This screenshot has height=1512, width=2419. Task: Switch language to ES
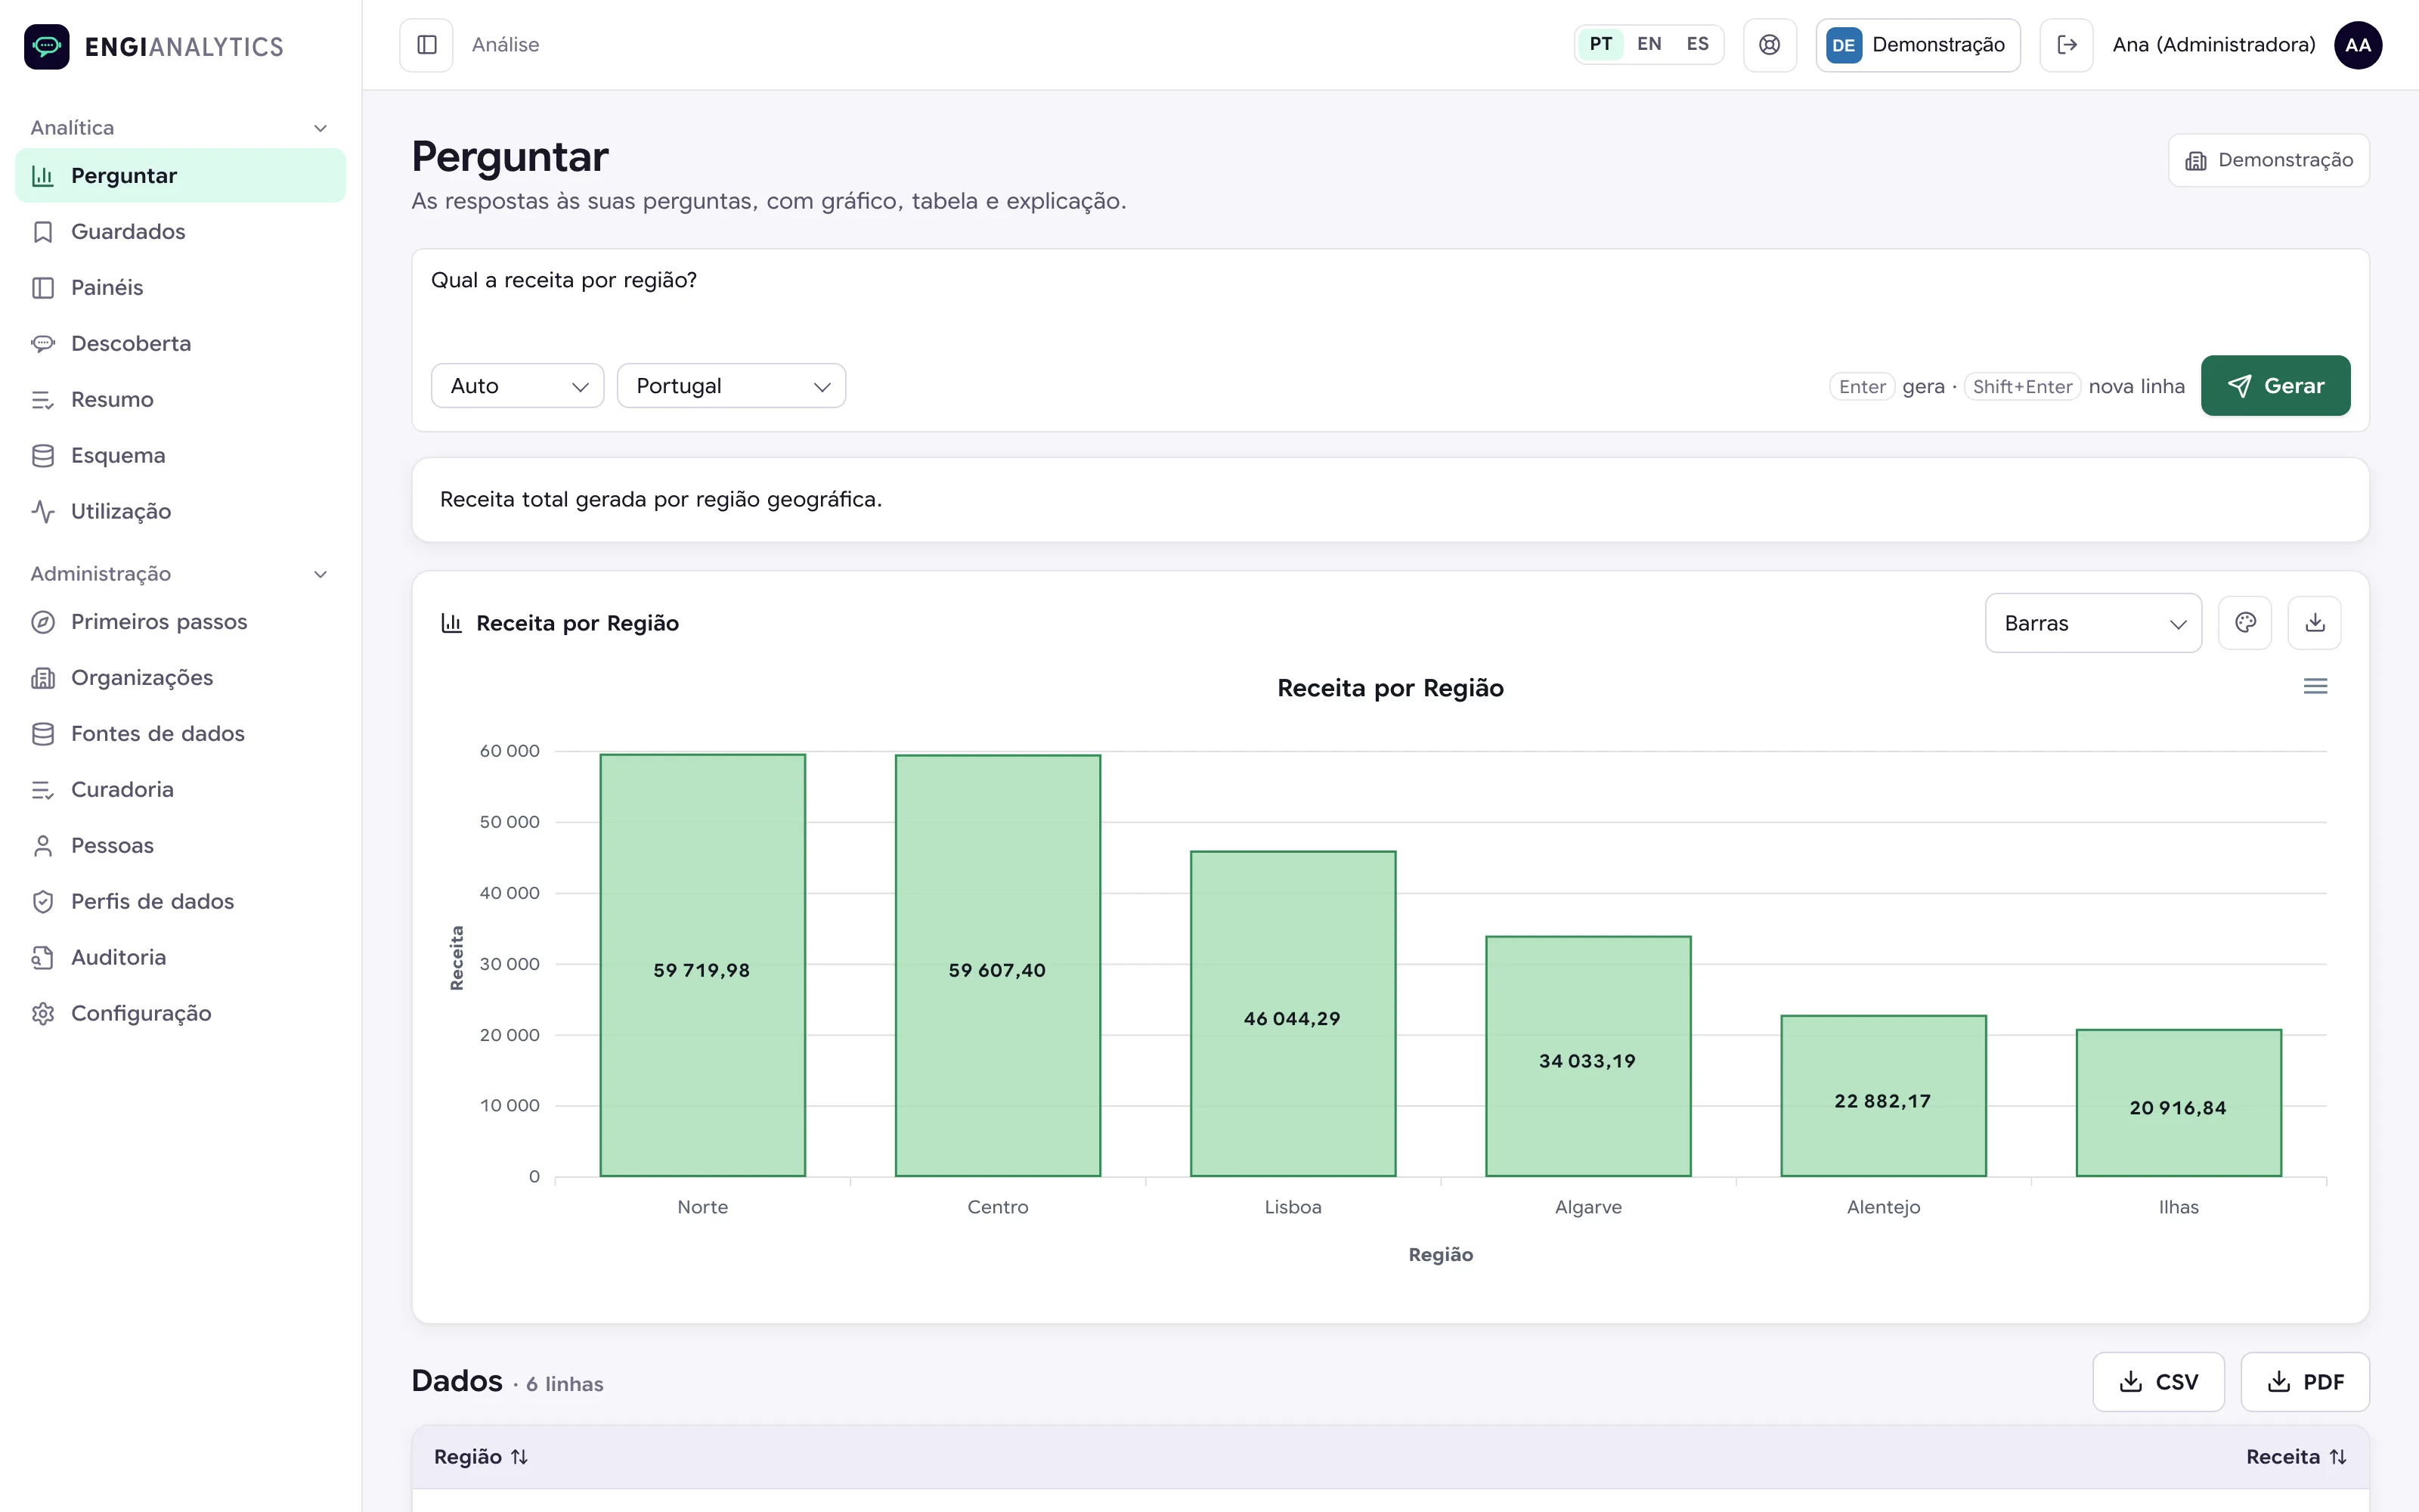pyautogui.click(x=1697, y=44)
